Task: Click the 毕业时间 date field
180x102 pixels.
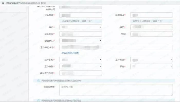Action: pyautogui.click(x=80, y=34)
